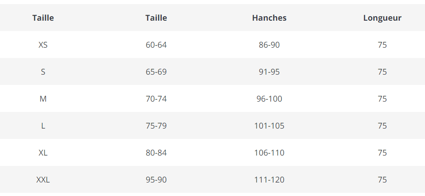Click the Hanches column header
The height and width of the screenshot is (196, 425).
269,18
